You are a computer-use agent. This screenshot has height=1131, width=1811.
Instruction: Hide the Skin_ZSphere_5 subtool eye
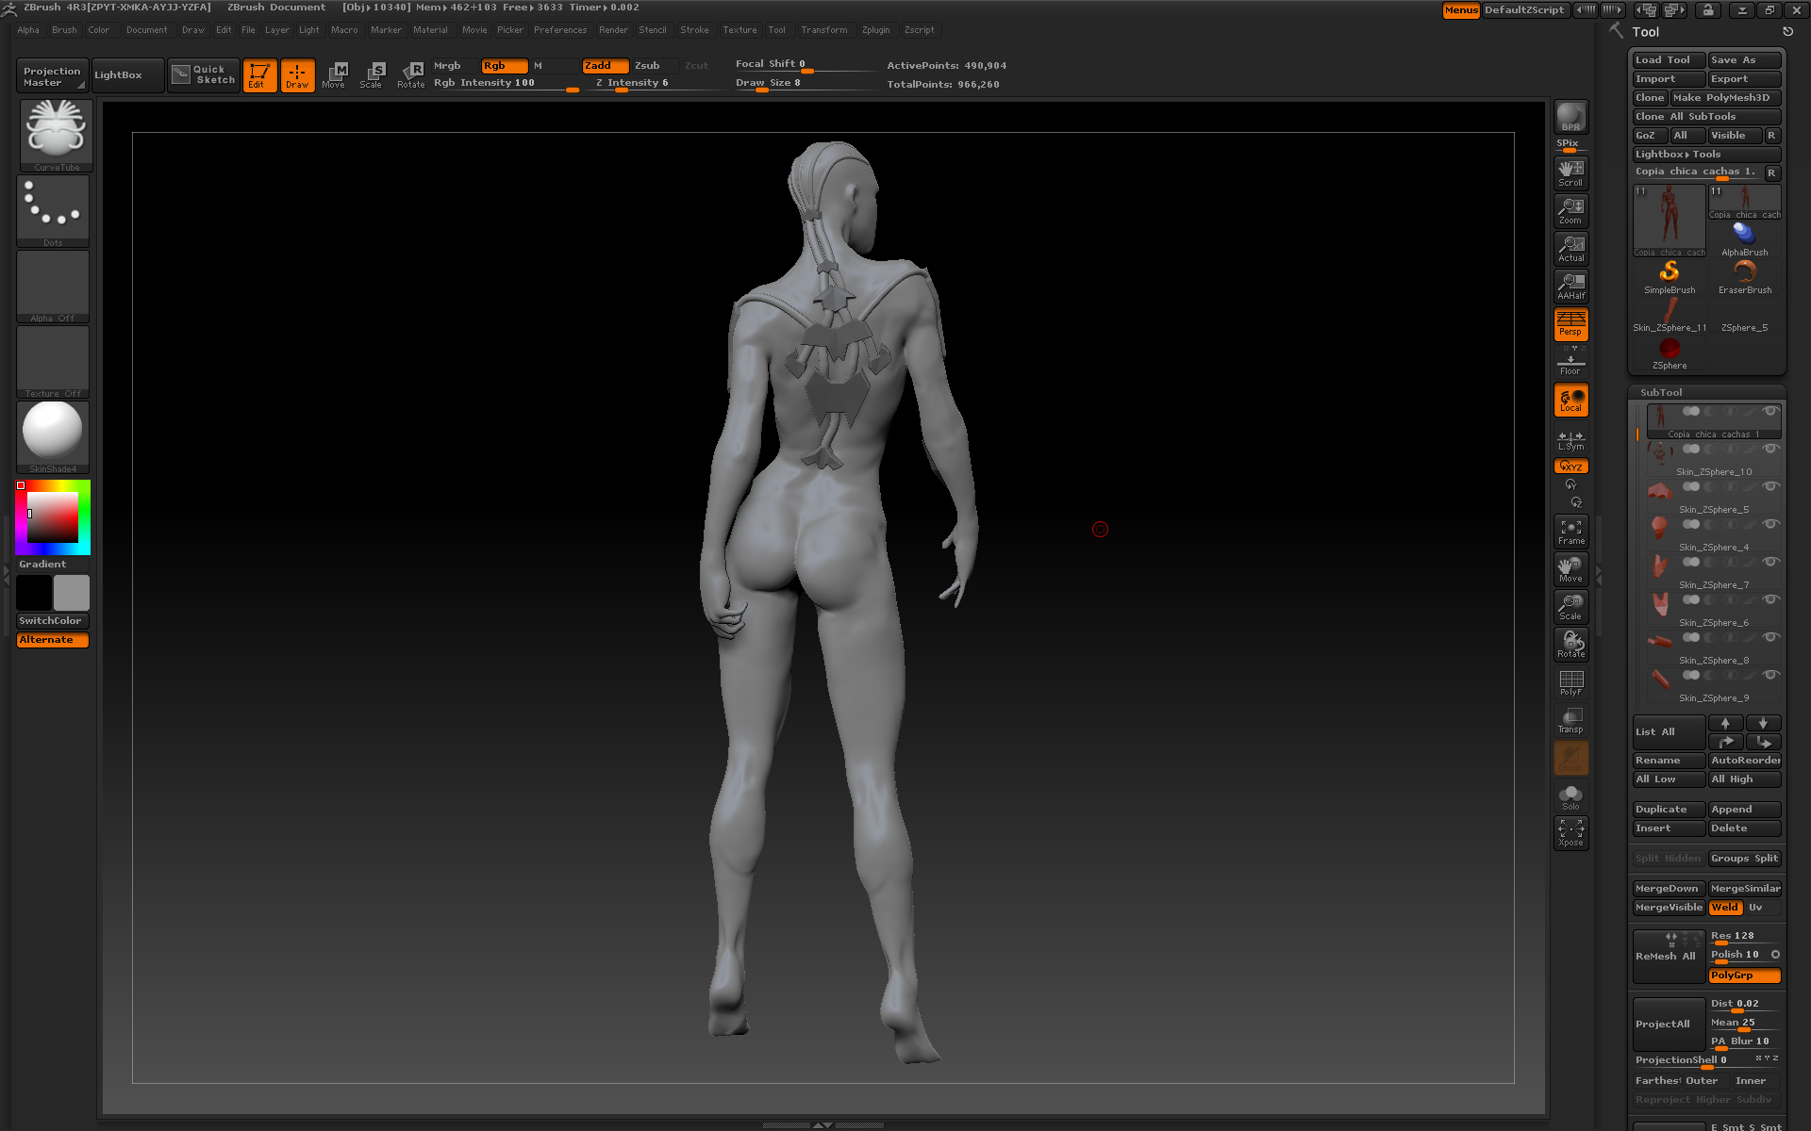coord(1770,486)
